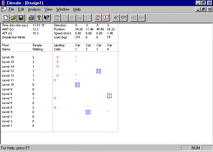Image resolution: width=213 pixels, height=152 pixels.
Task: Click the zoom out magnifier icon
Action: click(116, 17)
